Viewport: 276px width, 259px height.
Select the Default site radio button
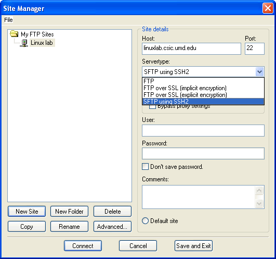click(x=145, y=221)
